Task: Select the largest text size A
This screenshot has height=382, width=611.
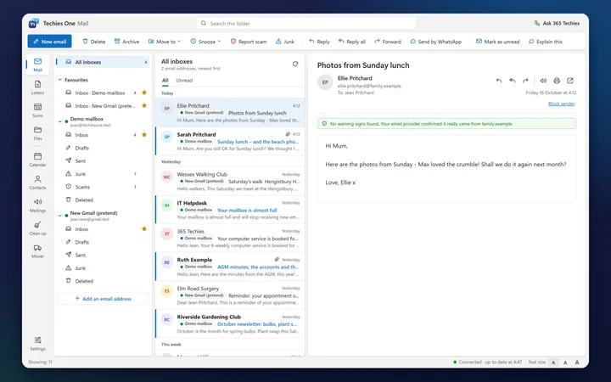Action: tap(577, 362)
